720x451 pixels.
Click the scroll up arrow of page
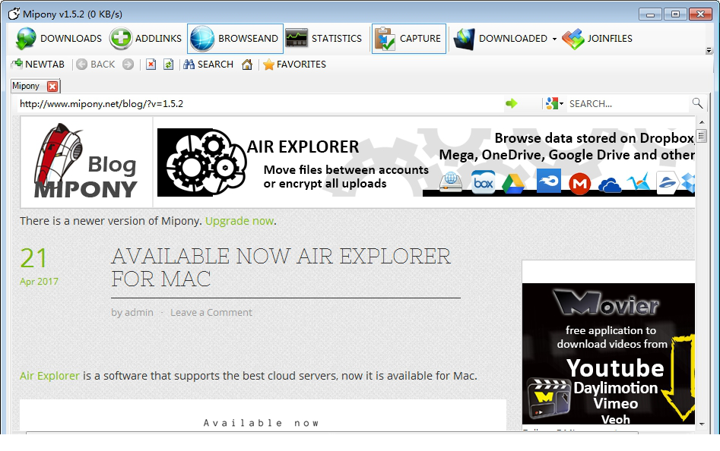tap(702, 122)
